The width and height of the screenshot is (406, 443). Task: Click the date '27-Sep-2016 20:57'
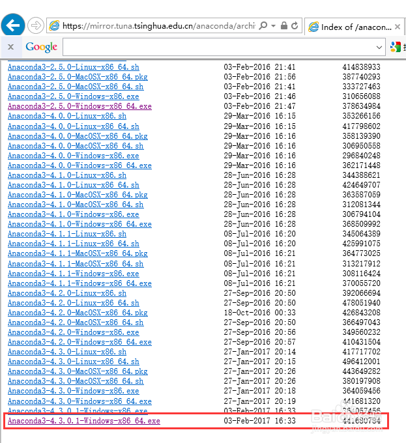[x=259, y=342]
